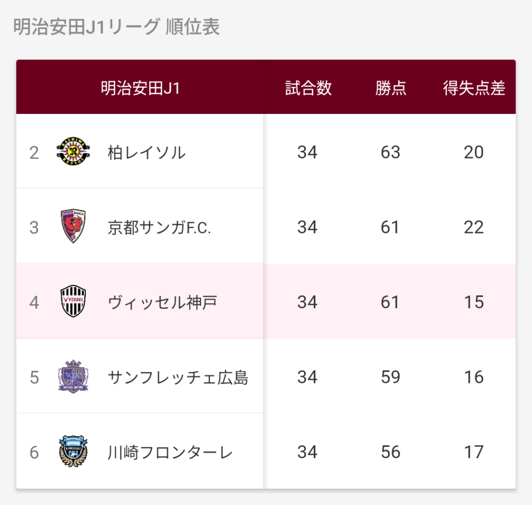Screen dimensions: 532x505
Task: Click the Kawasaki Frontale crest
Action: point(73,451)
